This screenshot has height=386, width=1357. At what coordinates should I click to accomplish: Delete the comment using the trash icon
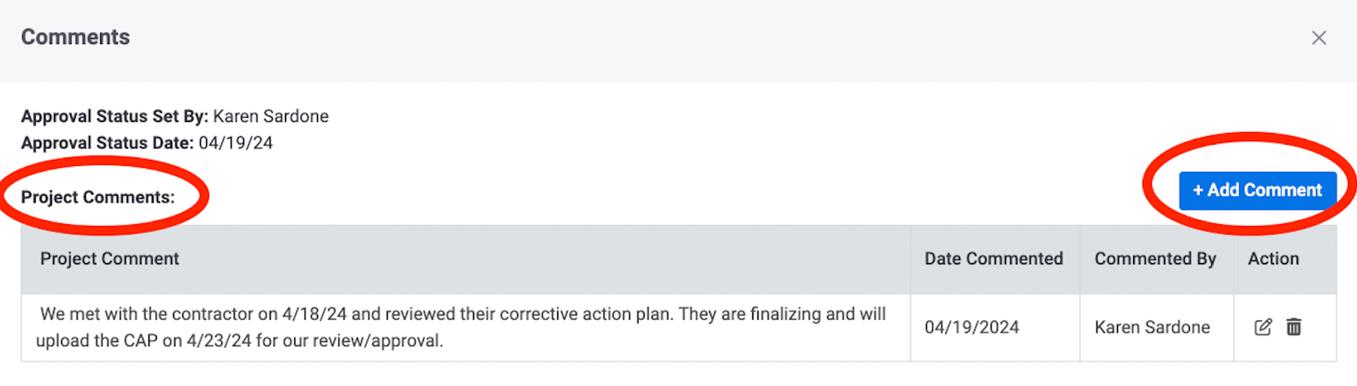click(1294, 327)
